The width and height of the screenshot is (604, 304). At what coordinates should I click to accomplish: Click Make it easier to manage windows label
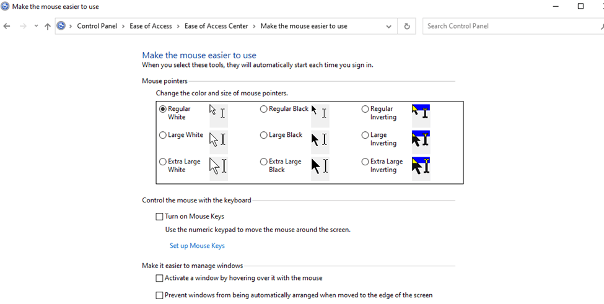[193, 266]
